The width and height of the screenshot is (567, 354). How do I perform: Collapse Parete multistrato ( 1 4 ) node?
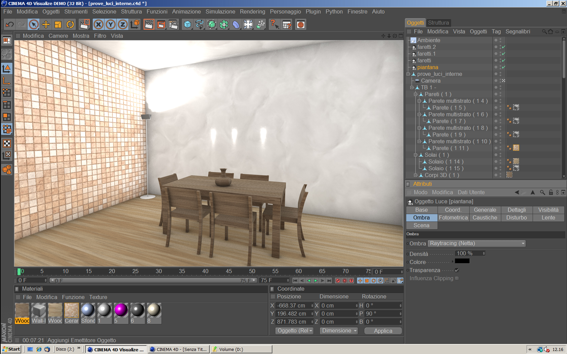(x=419, y=101)
